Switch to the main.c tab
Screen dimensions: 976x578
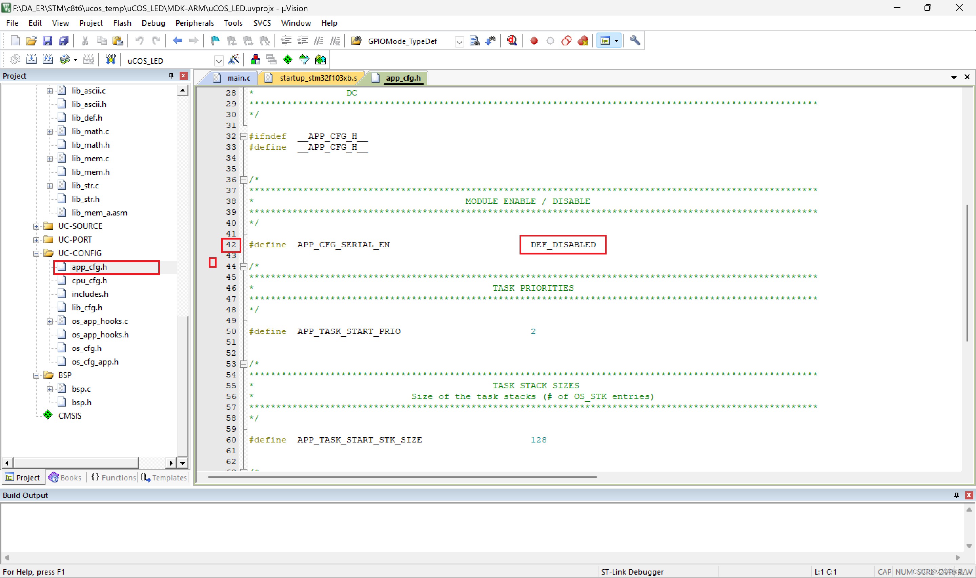pos(238,78)
